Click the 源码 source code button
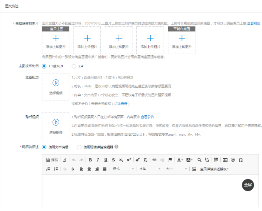The width and height of the screenshot is (262, 211). (52, 160)
